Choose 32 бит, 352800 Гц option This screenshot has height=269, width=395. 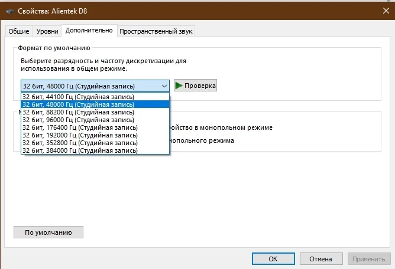pyautogui.click(x=95, y=143)
